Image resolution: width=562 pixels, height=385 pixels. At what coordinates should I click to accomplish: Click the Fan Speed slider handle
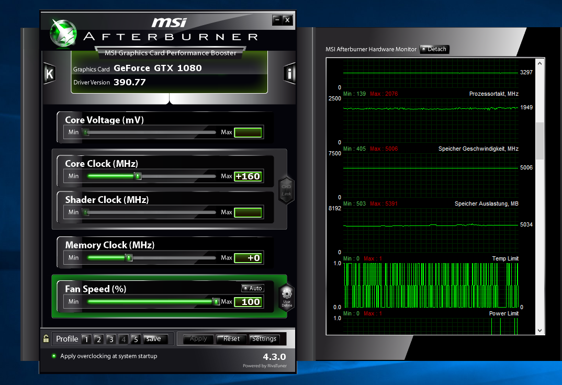point(216,301)
